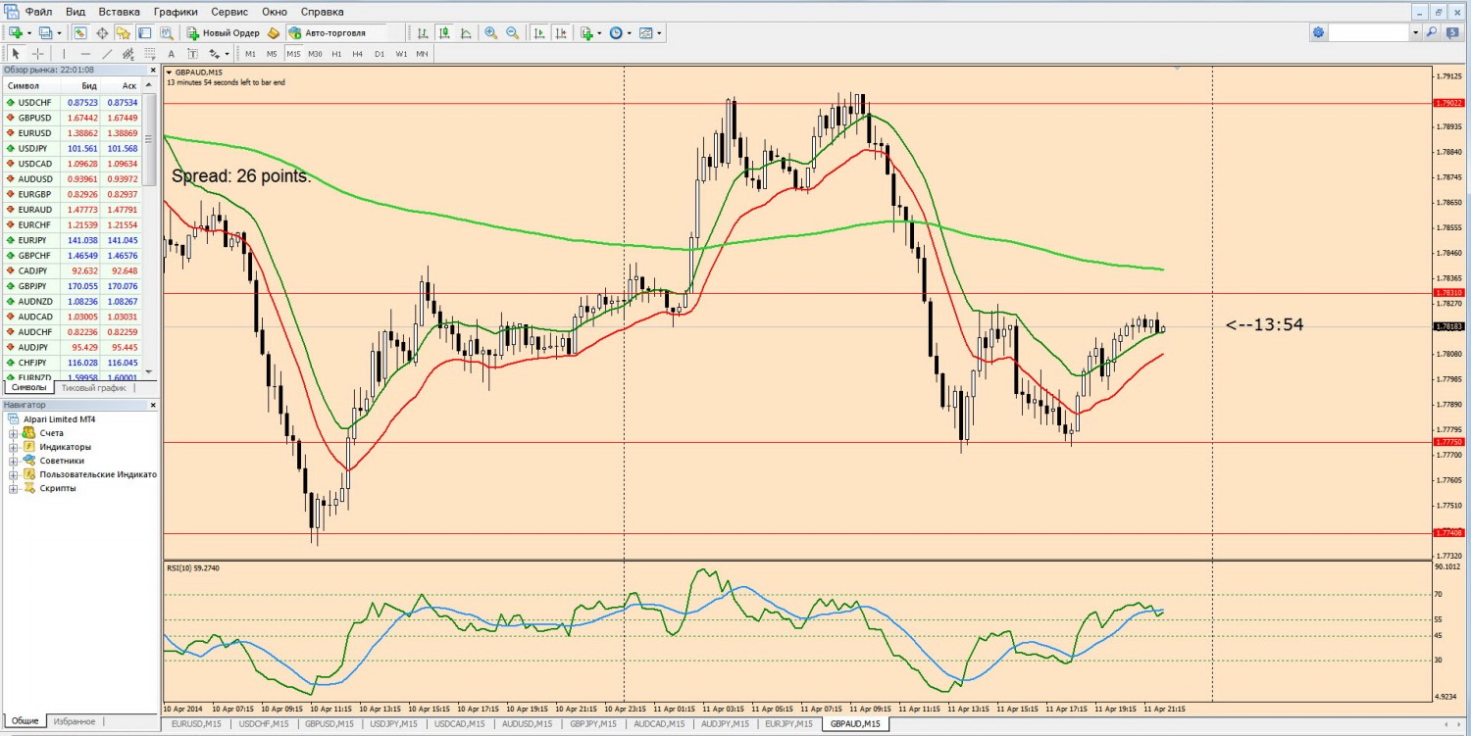
Task: Switch timeframe to D1
Action: [380, 54]
